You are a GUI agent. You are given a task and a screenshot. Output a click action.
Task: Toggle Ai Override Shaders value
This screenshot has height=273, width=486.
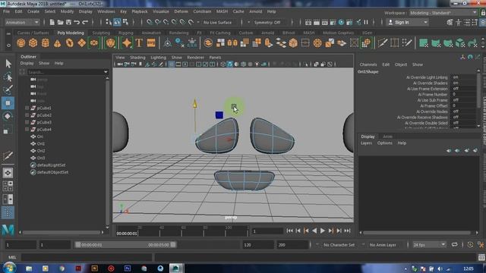pyautogui.click(x=463, y=83)
